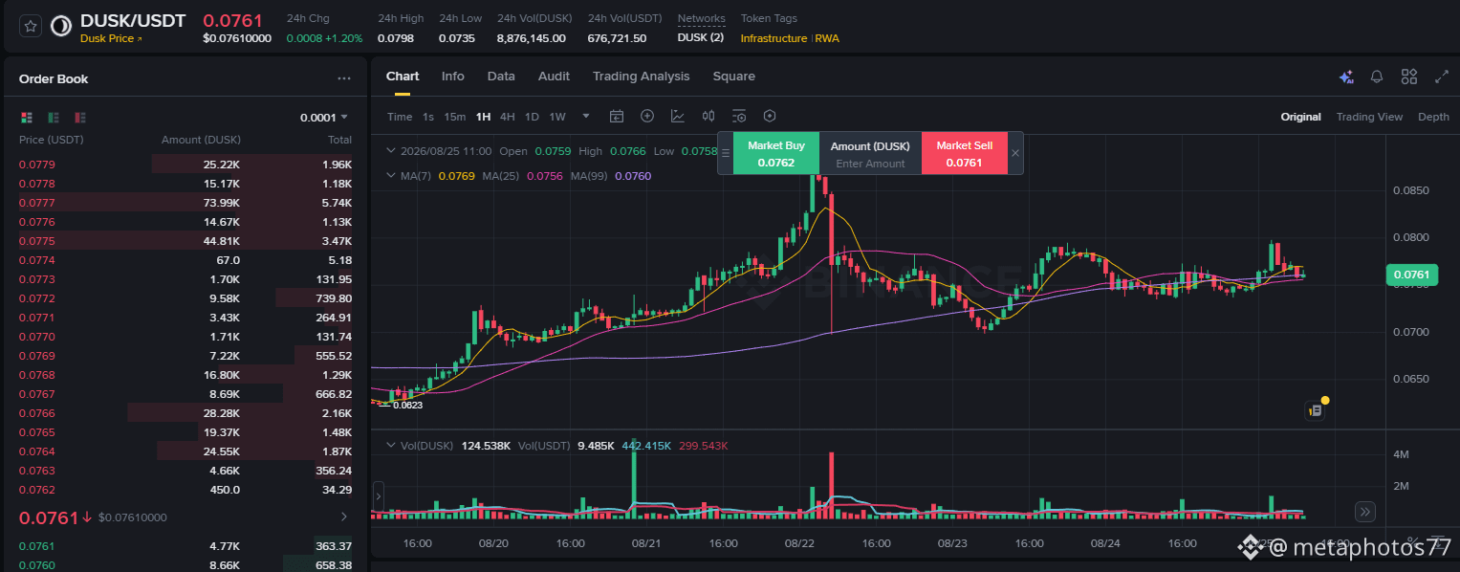
Task: Open chart display settings icon
Action: (739, 117)
